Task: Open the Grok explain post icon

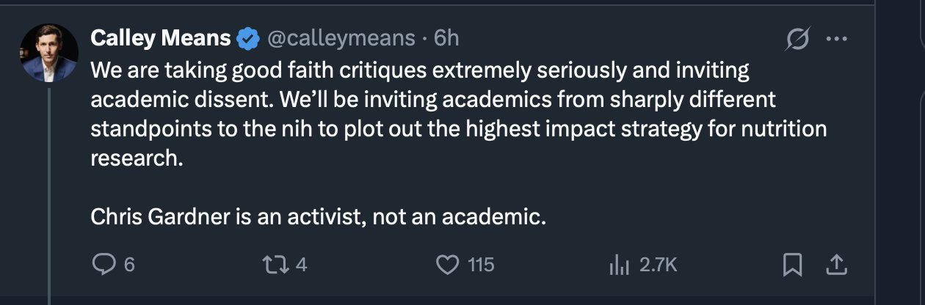Action: [796, 40]
